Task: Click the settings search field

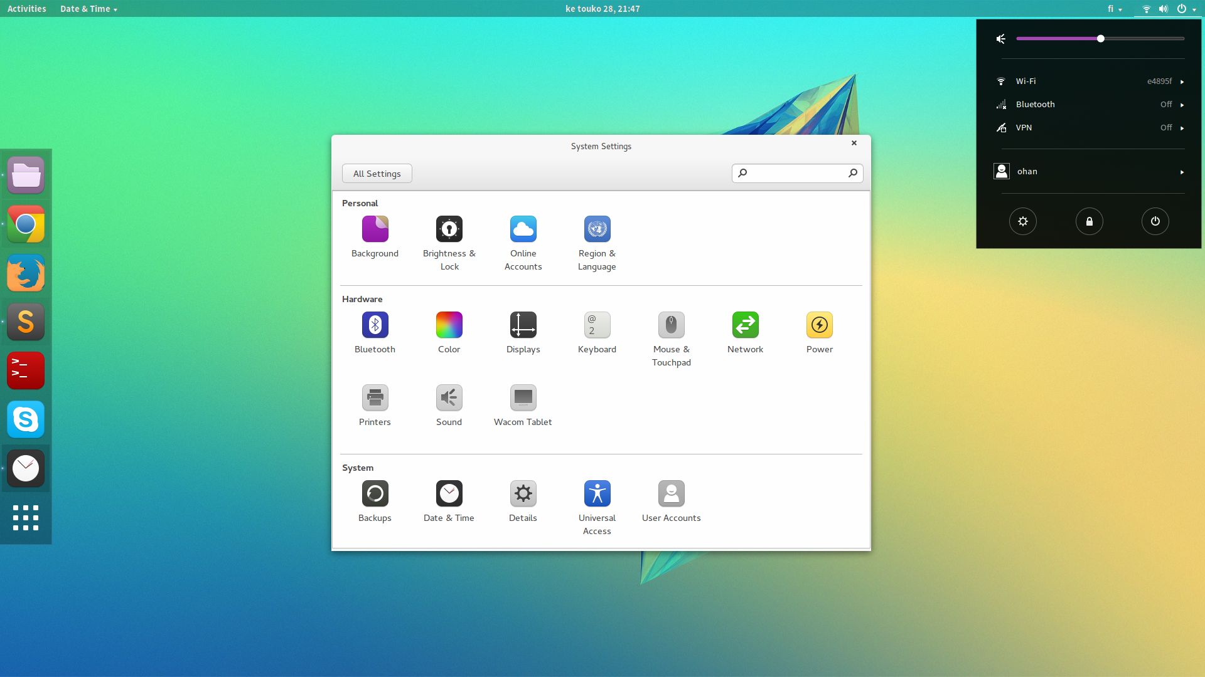Action: 797,173
